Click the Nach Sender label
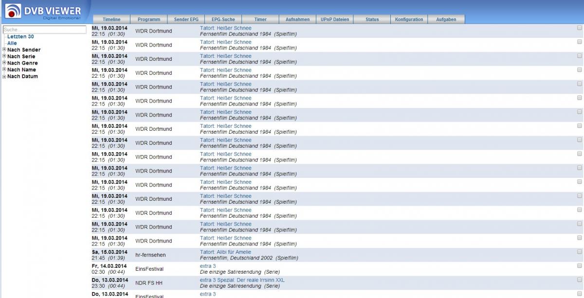 24,50
